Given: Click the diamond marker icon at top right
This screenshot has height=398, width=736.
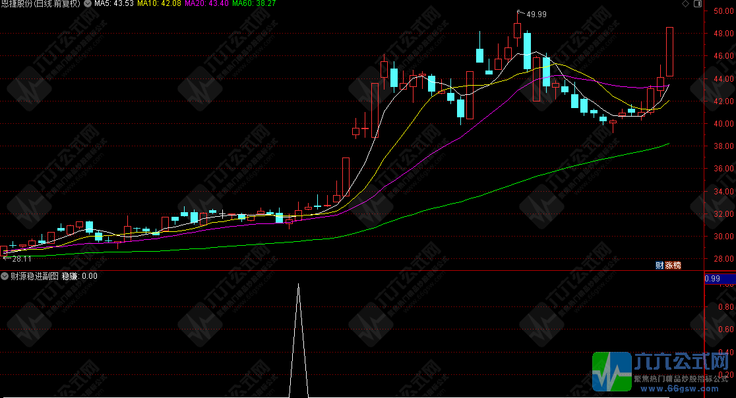Looking at the screenshot, I should [x=685, y=4].
